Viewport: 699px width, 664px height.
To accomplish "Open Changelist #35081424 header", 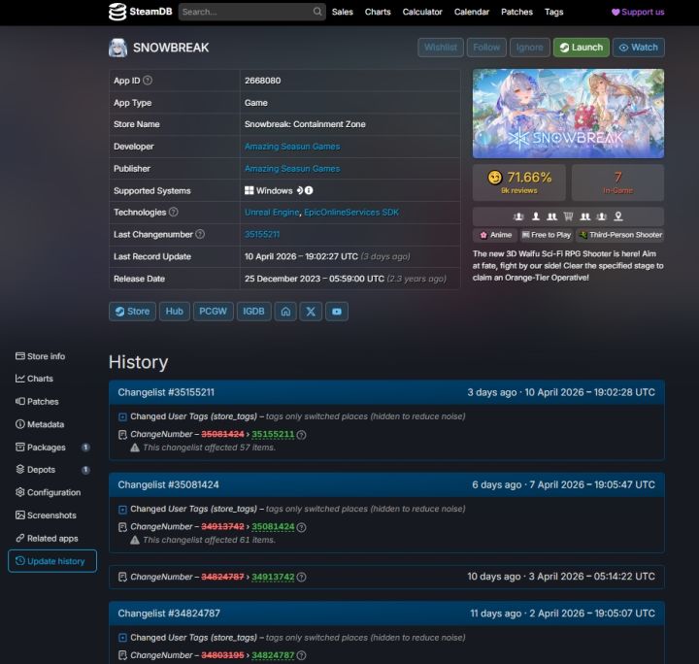I will (386, 484).
